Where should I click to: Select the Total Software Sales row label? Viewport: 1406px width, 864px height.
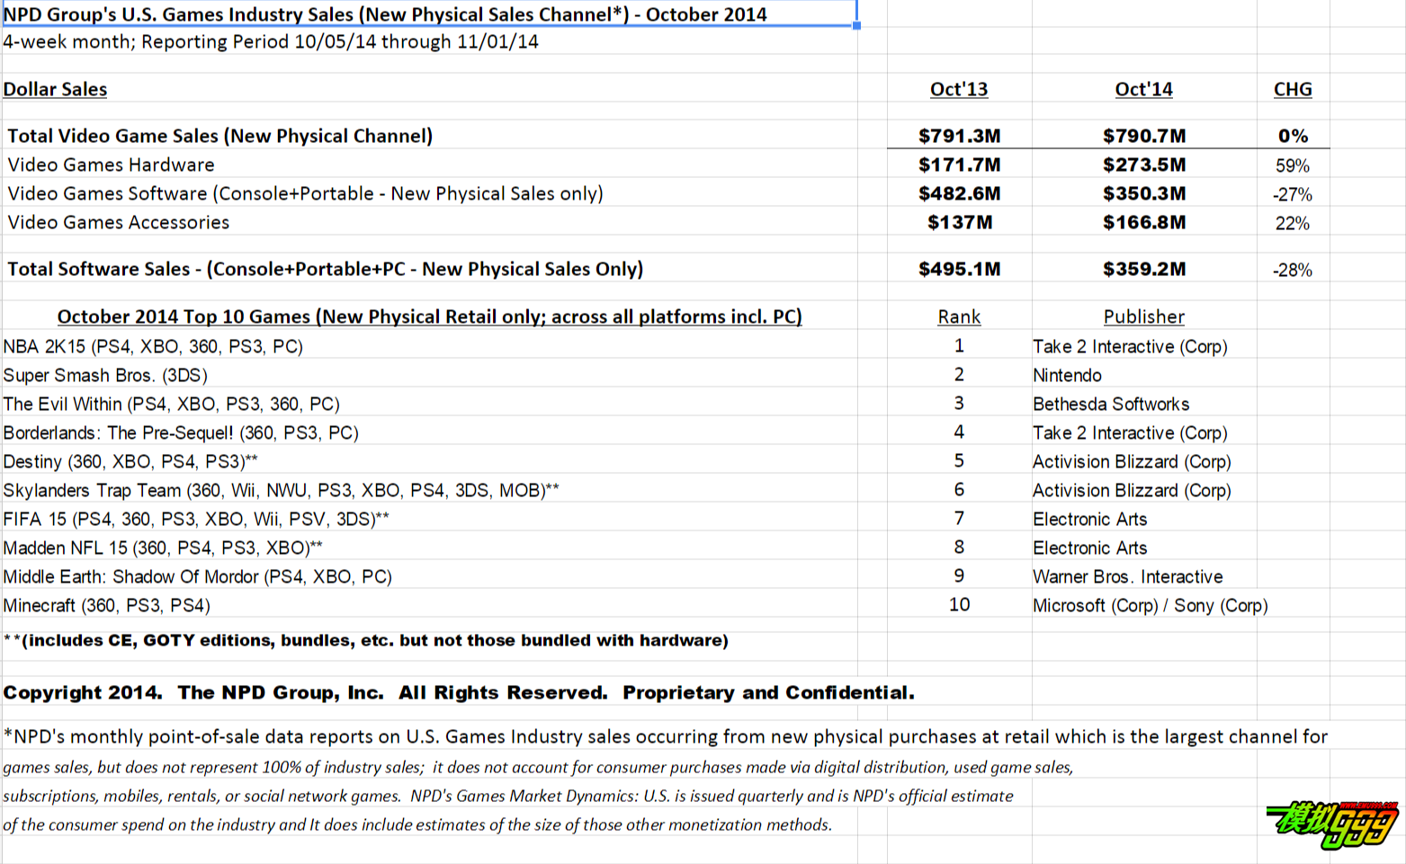(x=325, y=269)
